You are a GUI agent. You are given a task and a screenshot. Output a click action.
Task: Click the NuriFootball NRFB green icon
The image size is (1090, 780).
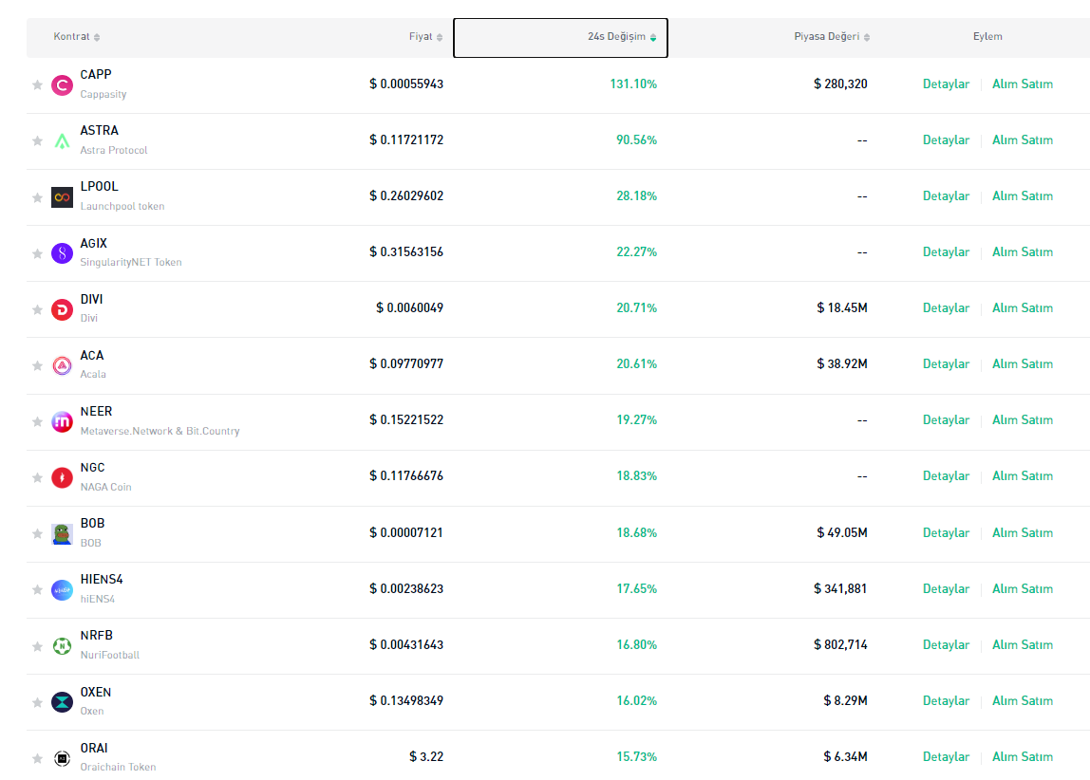pyautogui.click(x=62, y=645)
